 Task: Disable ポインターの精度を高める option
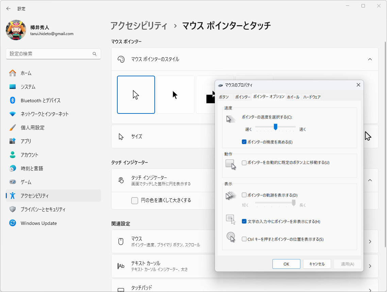pyautogui.click(x=244, y=142)
